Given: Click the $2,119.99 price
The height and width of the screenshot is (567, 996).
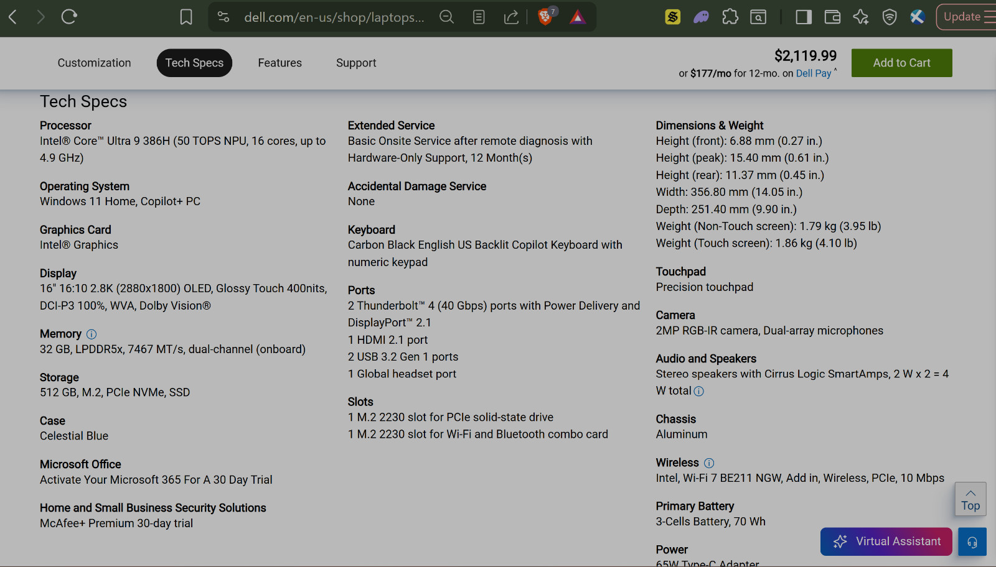Looking at the screenshot, I should tap(806, 56).
